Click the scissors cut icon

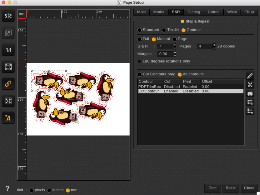pyautogui.click(x=250, y=84)
